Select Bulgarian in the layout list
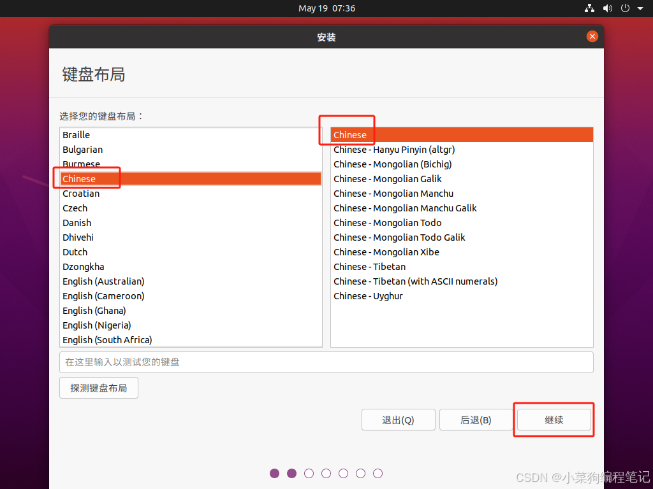Image resolution: width=653 pixels, height=489 pixels. click(x=191, y=150)
